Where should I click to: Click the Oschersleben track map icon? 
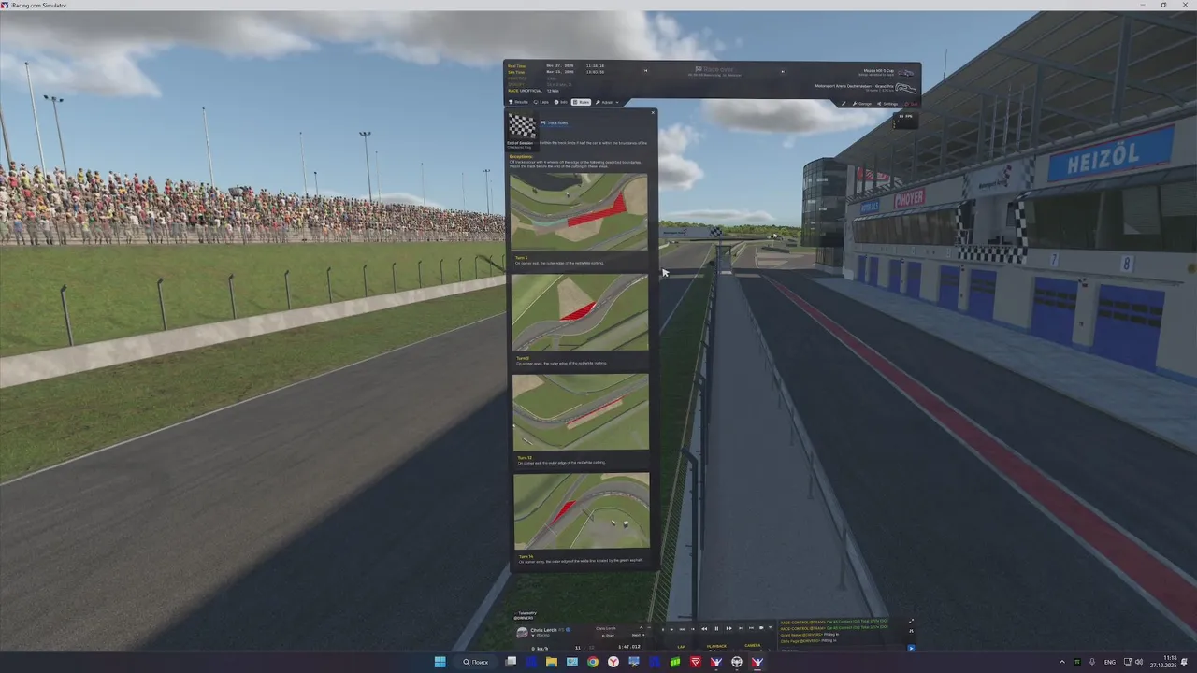[906, 88]
